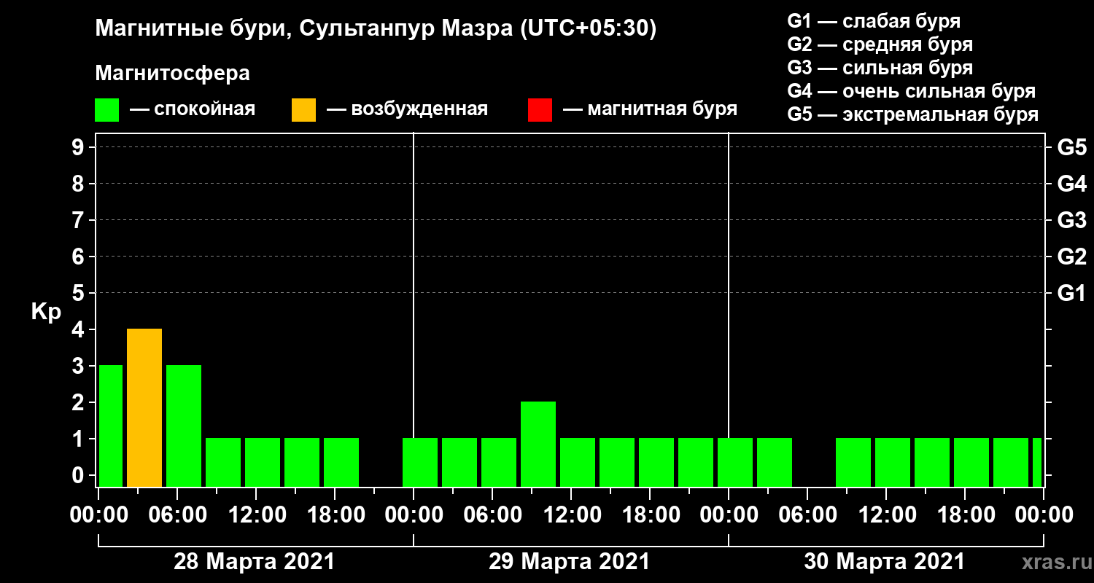Click the '— спокойная' legend text

(x=193, y=110)
